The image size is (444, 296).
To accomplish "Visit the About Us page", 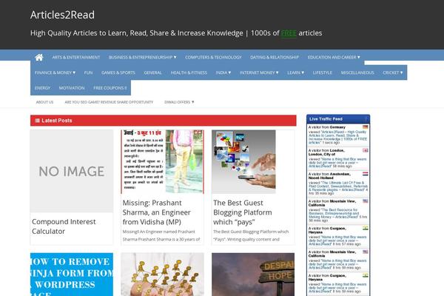I will tap(44, 102).
